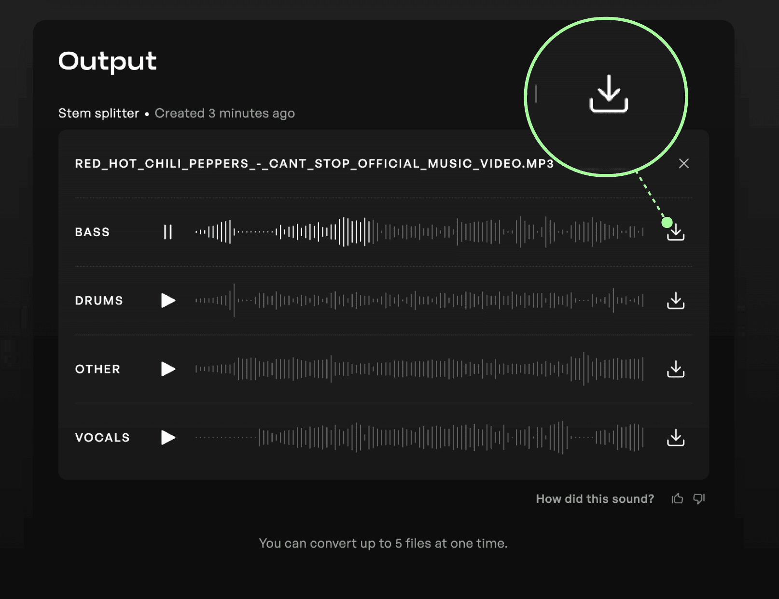Click the VOCALS stem label
This screenshot has width=779, height=599.
pos(102,438)
